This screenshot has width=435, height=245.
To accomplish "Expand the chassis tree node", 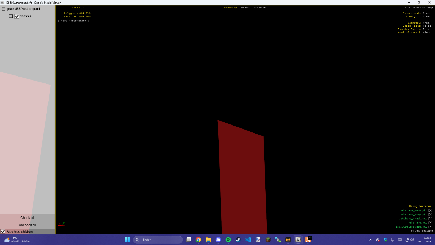I will (11, 16).
